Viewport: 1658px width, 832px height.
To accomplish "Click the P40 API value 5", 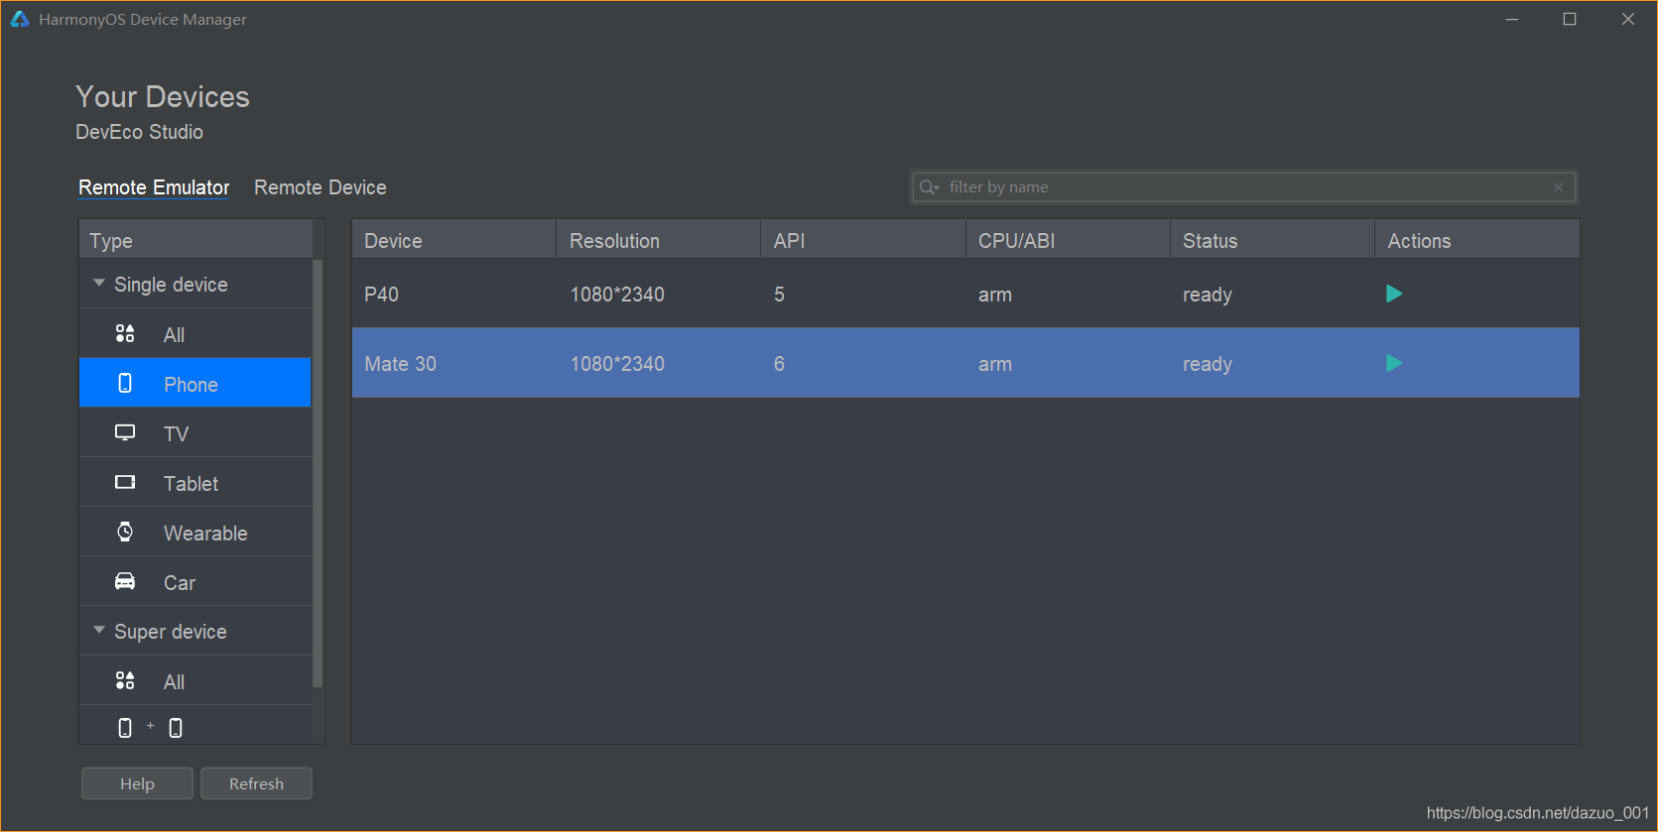I will click(780, 295).
